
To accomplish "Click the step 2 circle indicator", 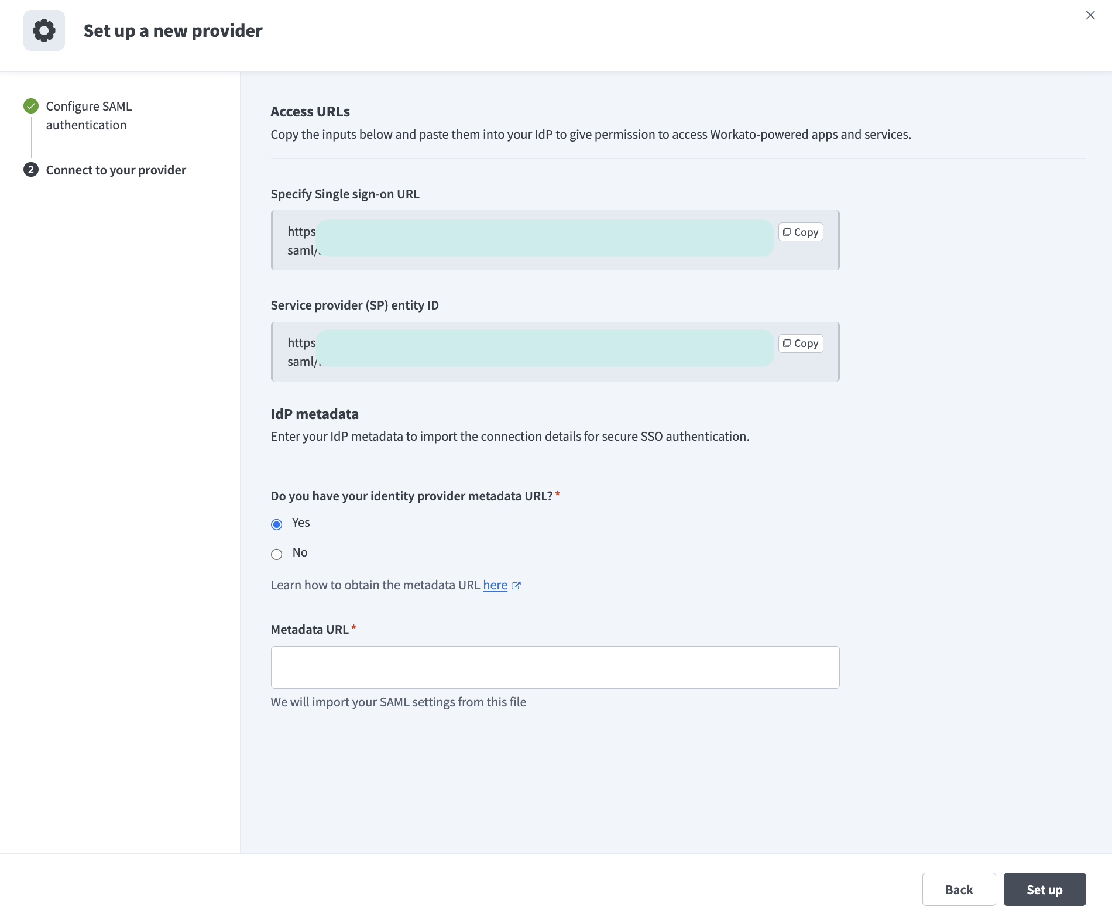I will pos(30,170).
